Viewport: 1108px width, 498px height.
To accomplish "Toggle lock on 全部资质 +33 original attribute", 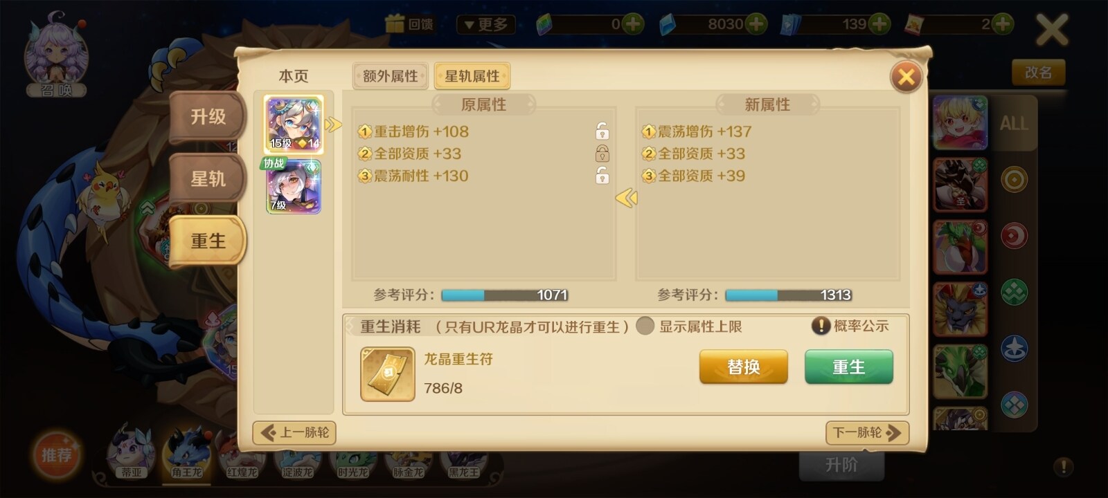I will (602, 154).
